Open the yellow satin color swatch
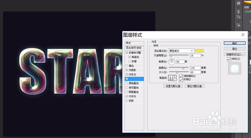Viewport: 251px width, 138px height. pyautogui.click(x=199, y=51)
